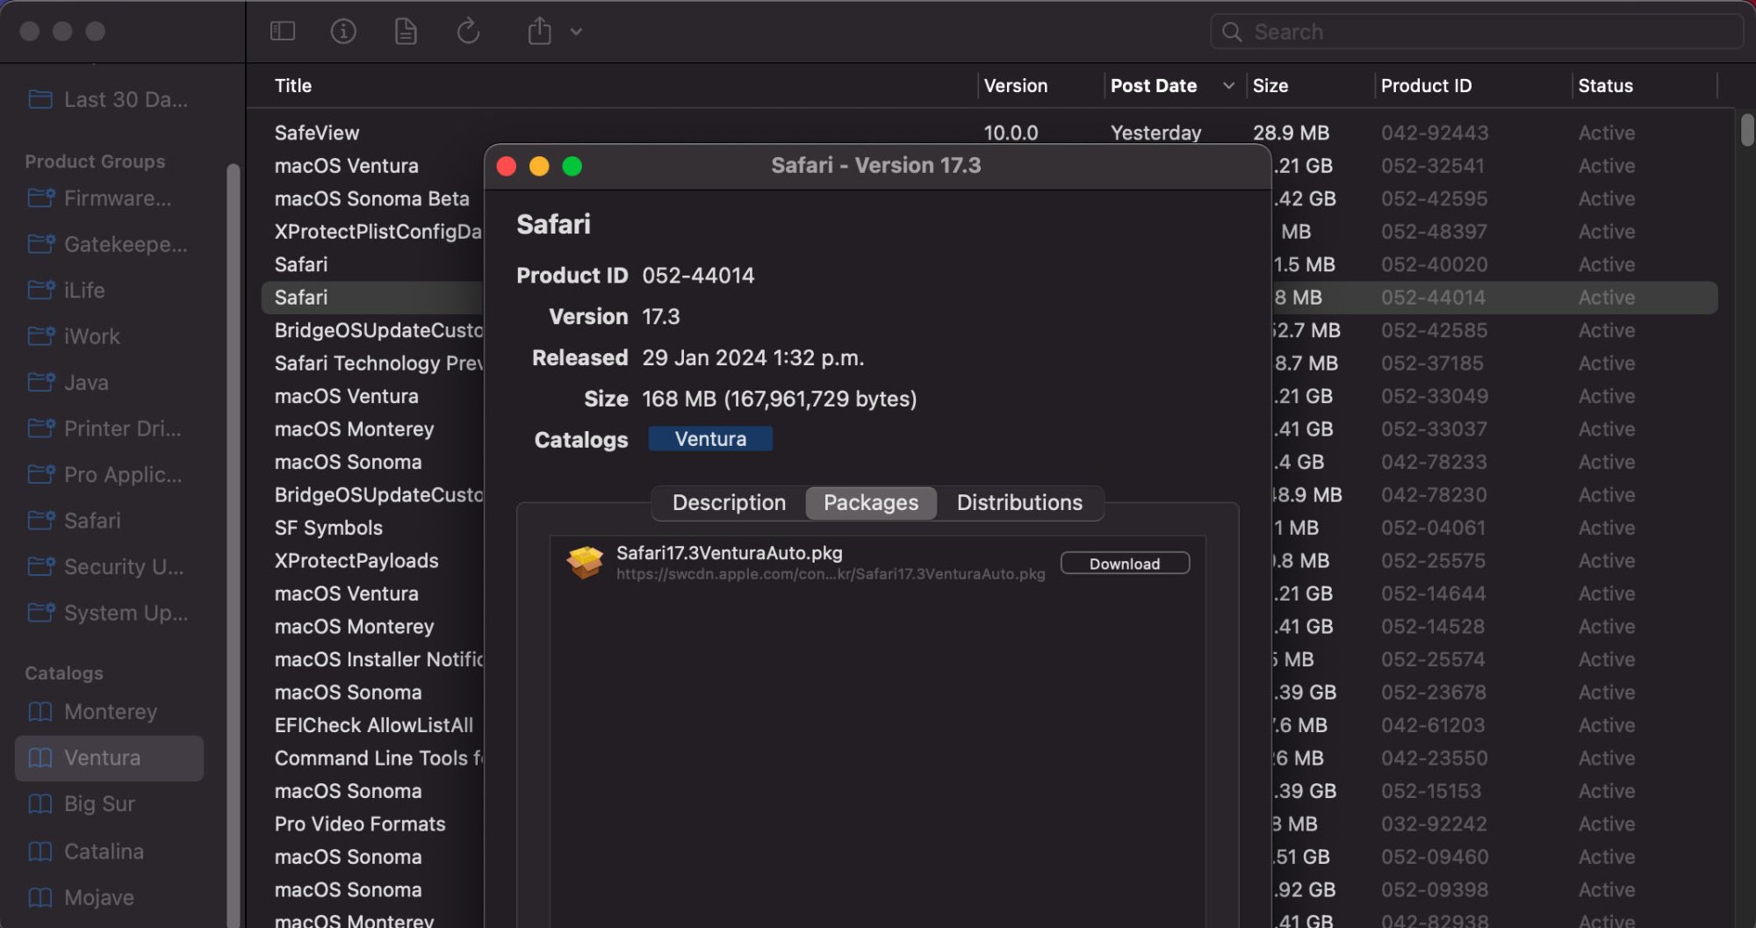Click the Yesterday post date cell
This screenshot has width=1756, height=928.
coord(1155,133)
